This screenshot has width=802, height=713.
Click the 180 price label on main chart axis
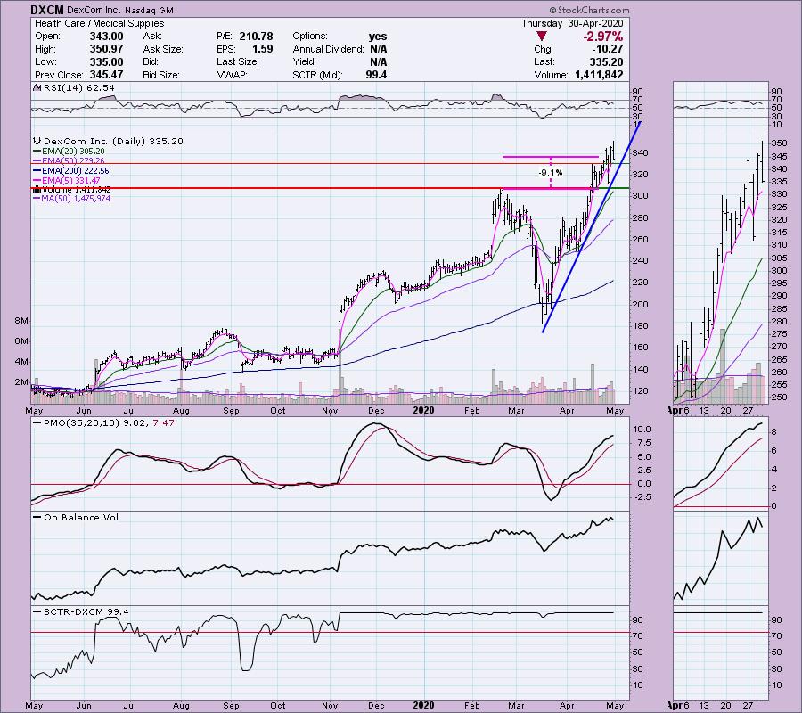point(642,326)
